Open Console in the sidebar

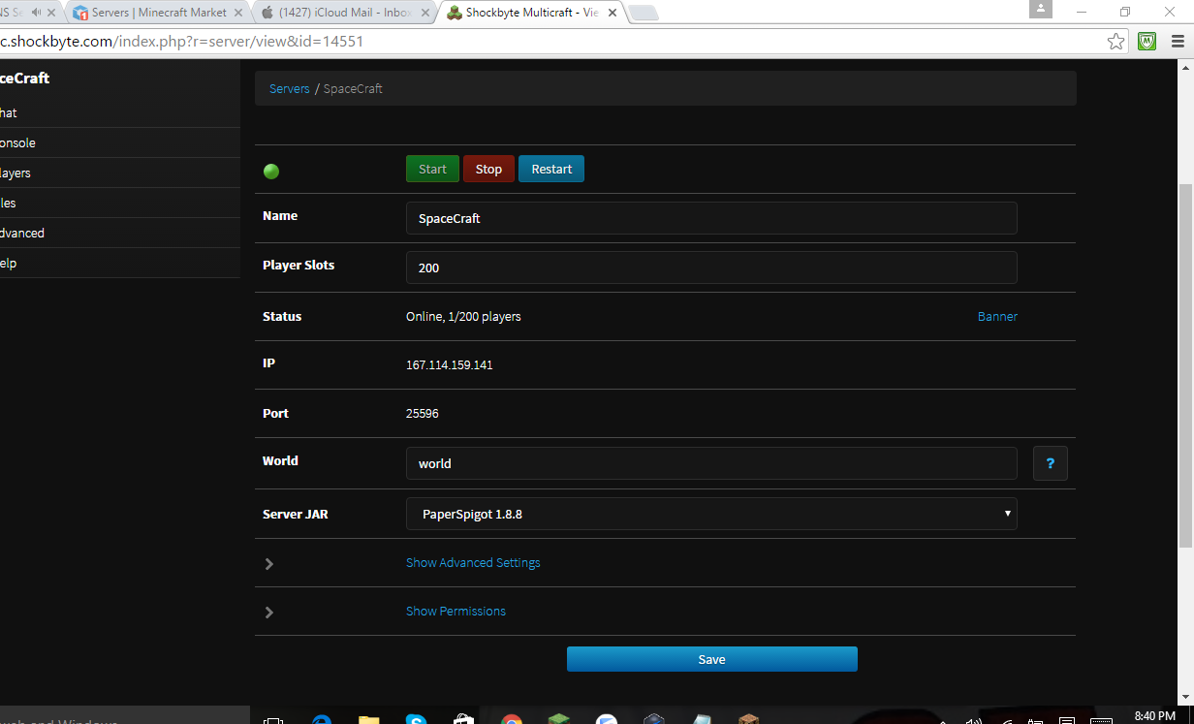click(120, 142)
